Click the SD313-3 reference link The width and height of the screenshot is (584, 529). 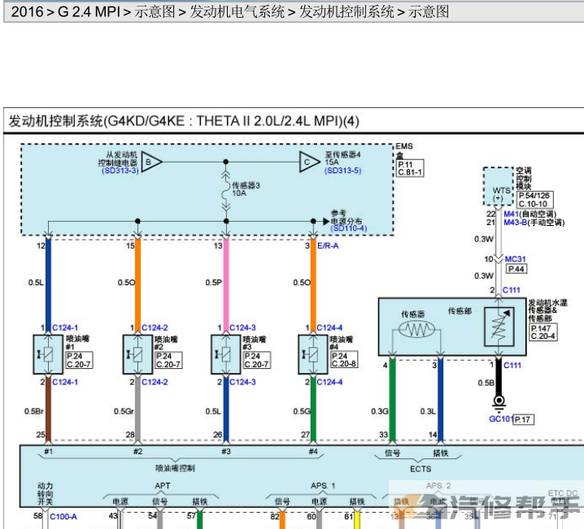pyautogui.click(x=120, y=171)
